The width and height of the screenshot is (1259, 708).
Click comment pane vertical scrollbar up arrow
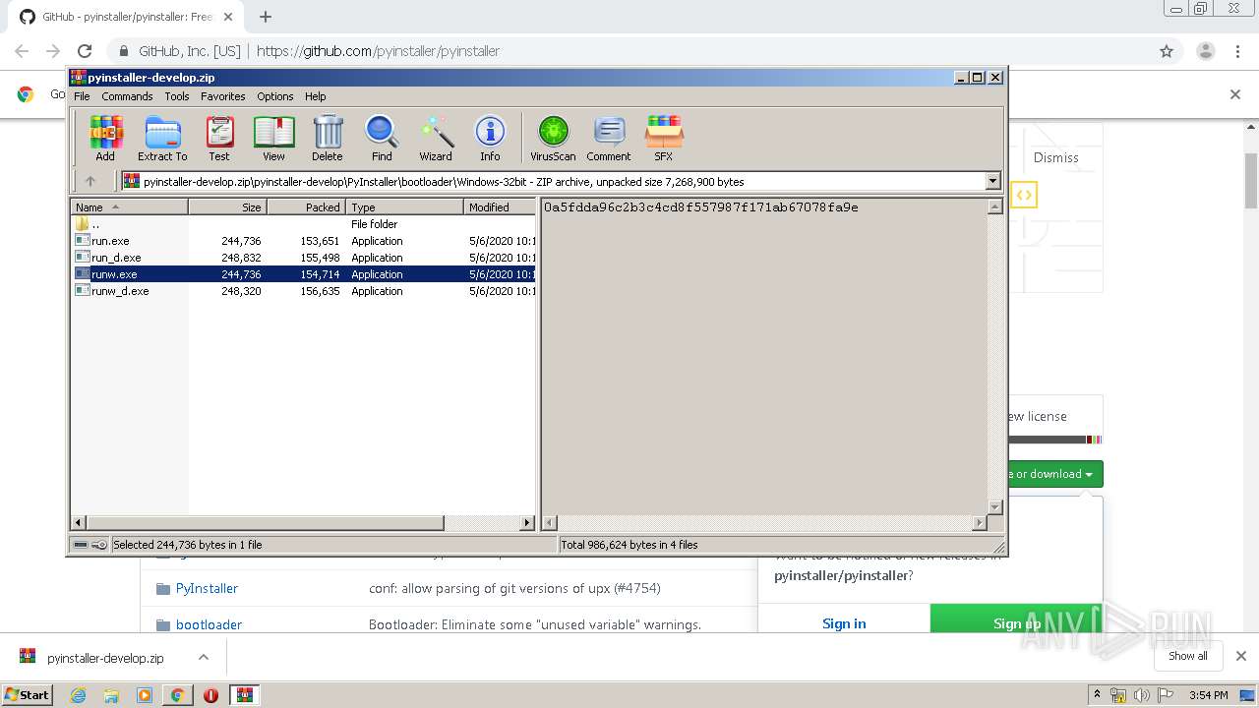point(994,206)
